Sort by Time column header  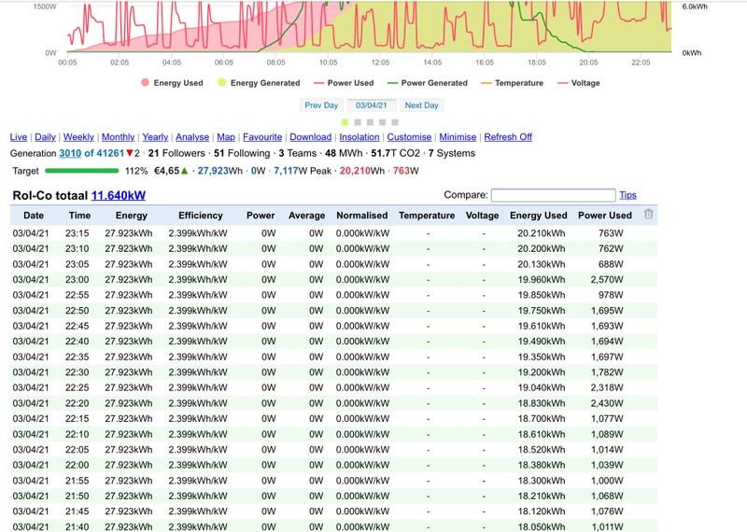[x=79, y=216]
